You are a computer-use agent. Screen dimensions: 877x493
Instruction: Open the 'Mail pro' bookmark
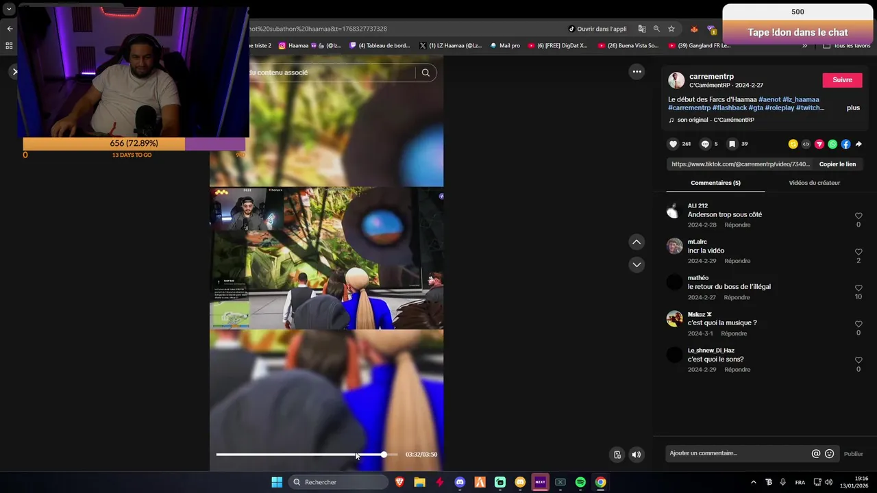tap(505, 46)
